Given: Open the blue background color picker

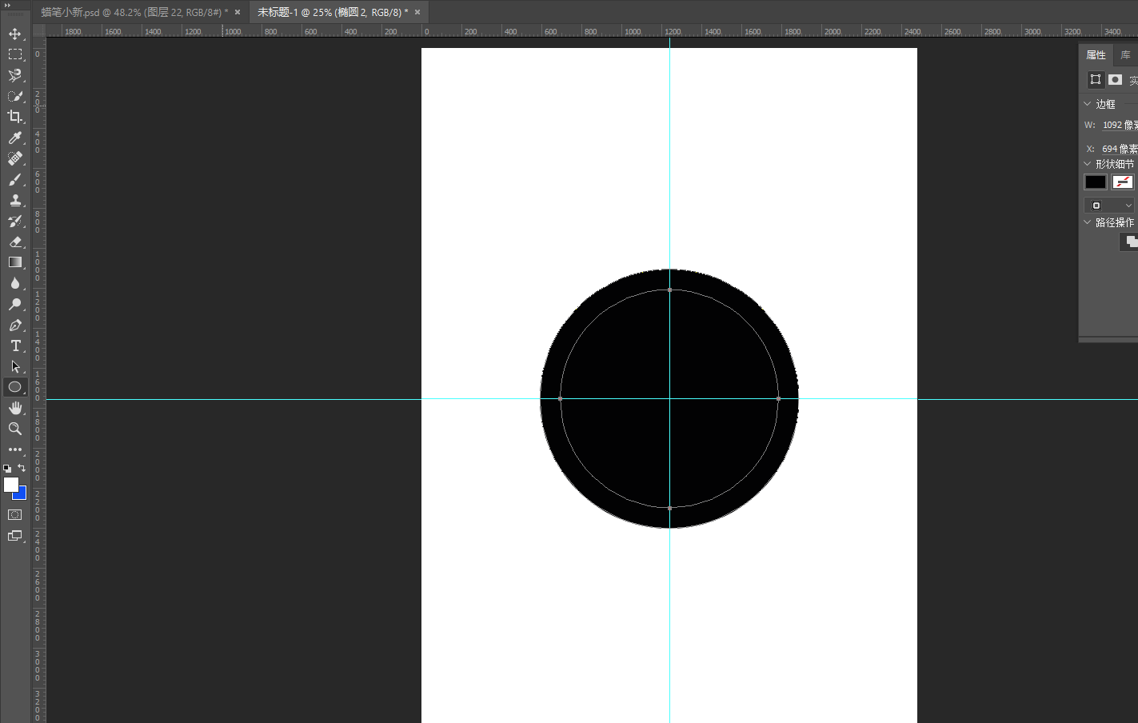Looking at the screenshot, I should coord(22,495).
